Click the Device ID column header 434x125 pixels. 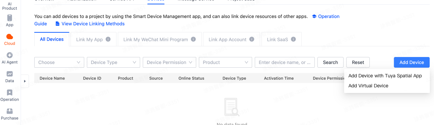[92, 78]
